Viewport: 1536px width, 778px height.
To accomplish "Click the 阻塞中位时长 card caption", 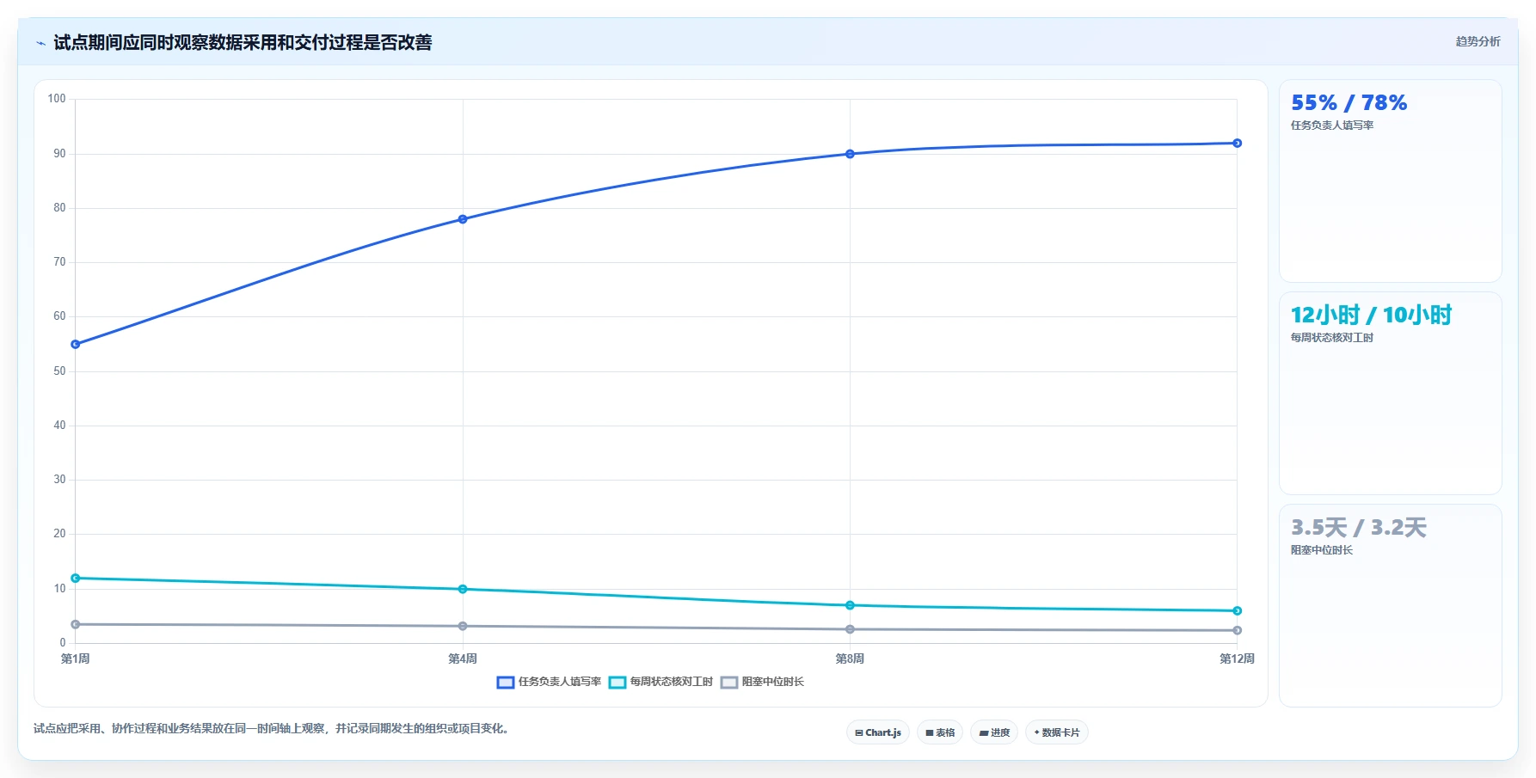I will click(x=1321, y=550).
